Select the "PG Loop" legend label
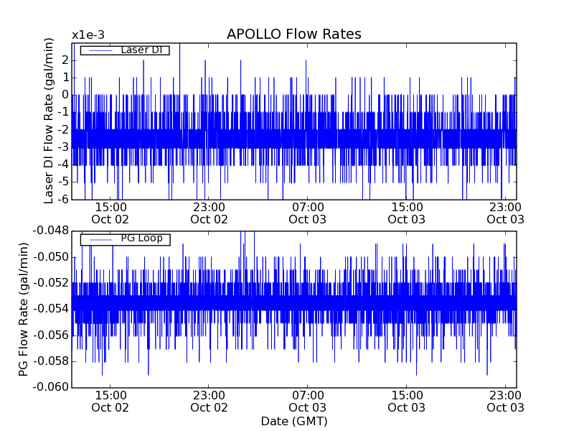 [x=141, y=238]
